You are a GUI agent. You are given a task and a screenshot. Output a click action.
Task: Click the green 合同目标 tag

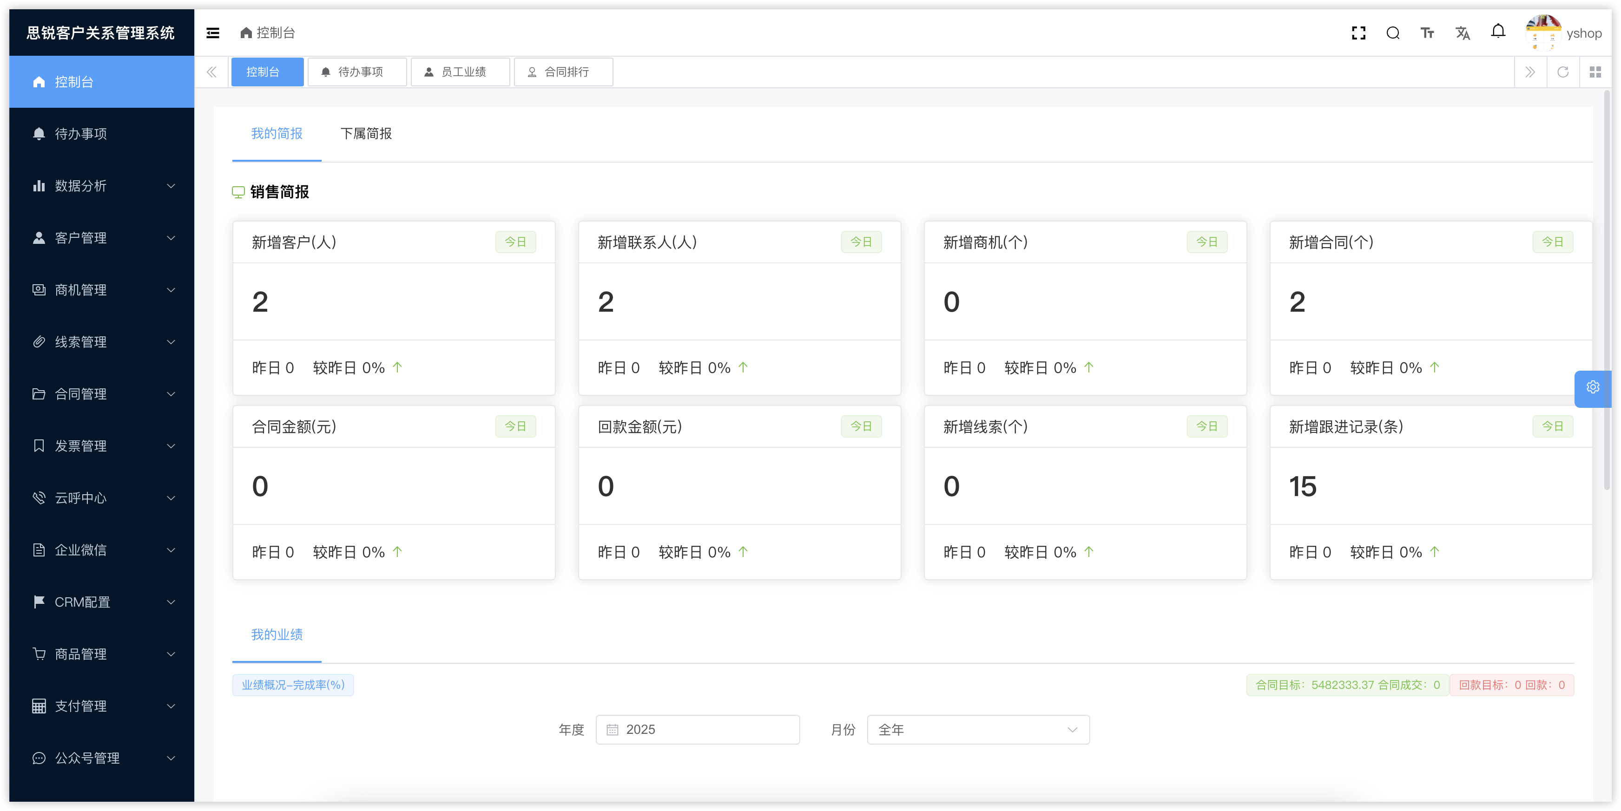coord(1347,685)
